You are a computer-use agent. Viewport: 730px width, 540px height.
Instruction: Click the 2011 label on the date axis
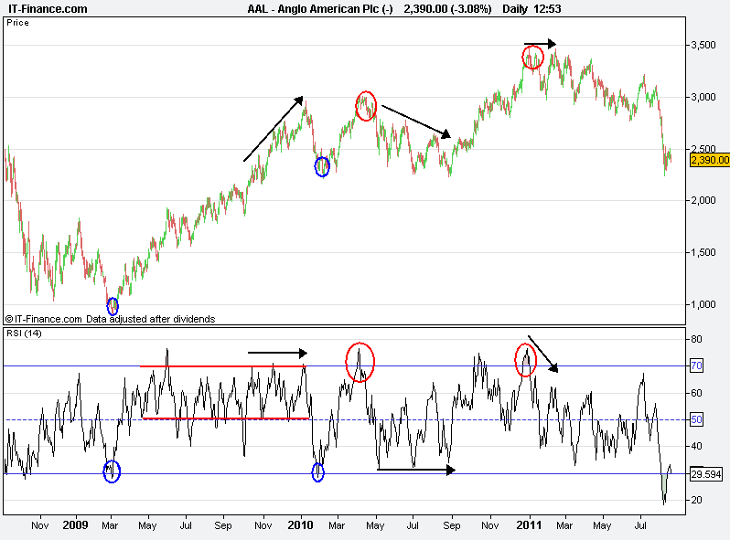pos(528,526)
